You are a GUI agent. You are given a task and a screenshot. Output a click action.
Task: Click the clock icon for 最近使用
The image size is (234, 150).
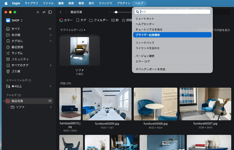[x=8, y=47]
